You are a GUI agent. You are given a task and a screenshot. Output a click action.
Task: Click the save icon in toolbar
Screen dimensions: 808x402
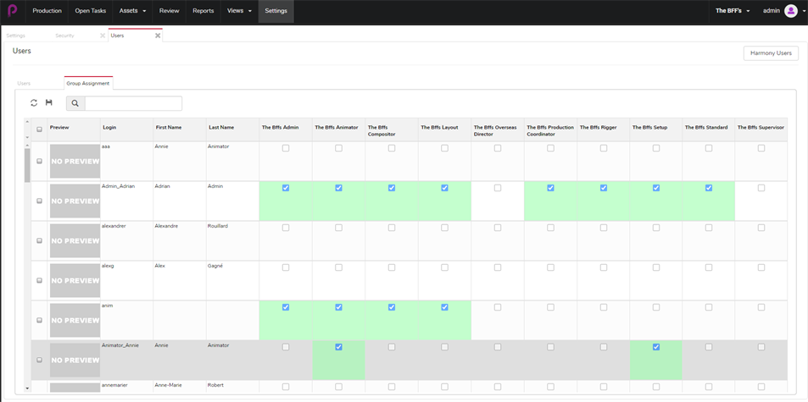click(x=49, y=103)
